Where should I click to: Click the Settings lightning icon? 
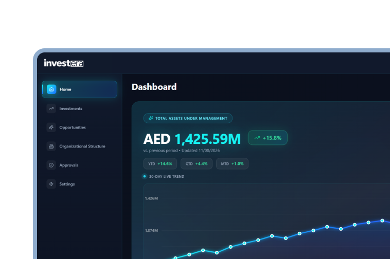coord(51,184)
